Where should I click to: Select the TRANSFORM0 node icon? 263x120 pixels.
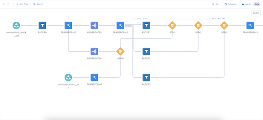tap(68, 26)
